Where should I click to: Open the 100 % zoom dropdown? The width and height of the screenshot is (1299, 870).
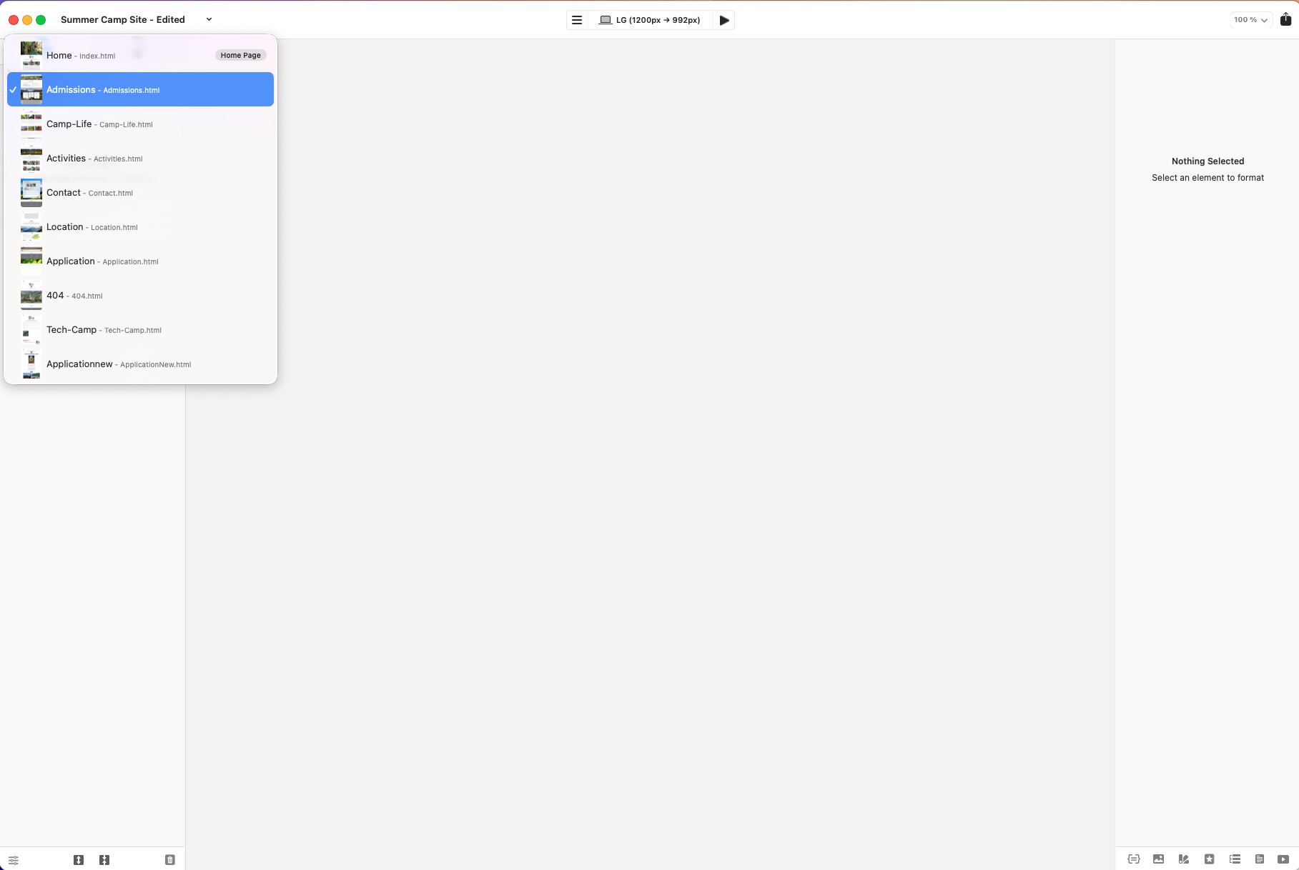click(1250, 20)
